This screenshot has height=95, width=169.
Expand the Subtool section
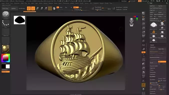[152, 45]
